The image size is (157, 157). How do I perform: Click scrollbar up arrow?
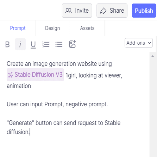click(152, 56)
